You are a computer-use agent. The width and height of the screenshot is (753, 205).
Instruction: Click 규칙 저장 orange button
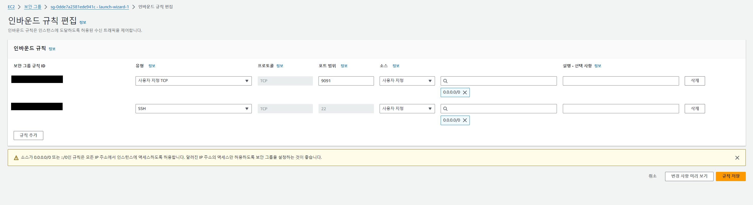(731, 176)
